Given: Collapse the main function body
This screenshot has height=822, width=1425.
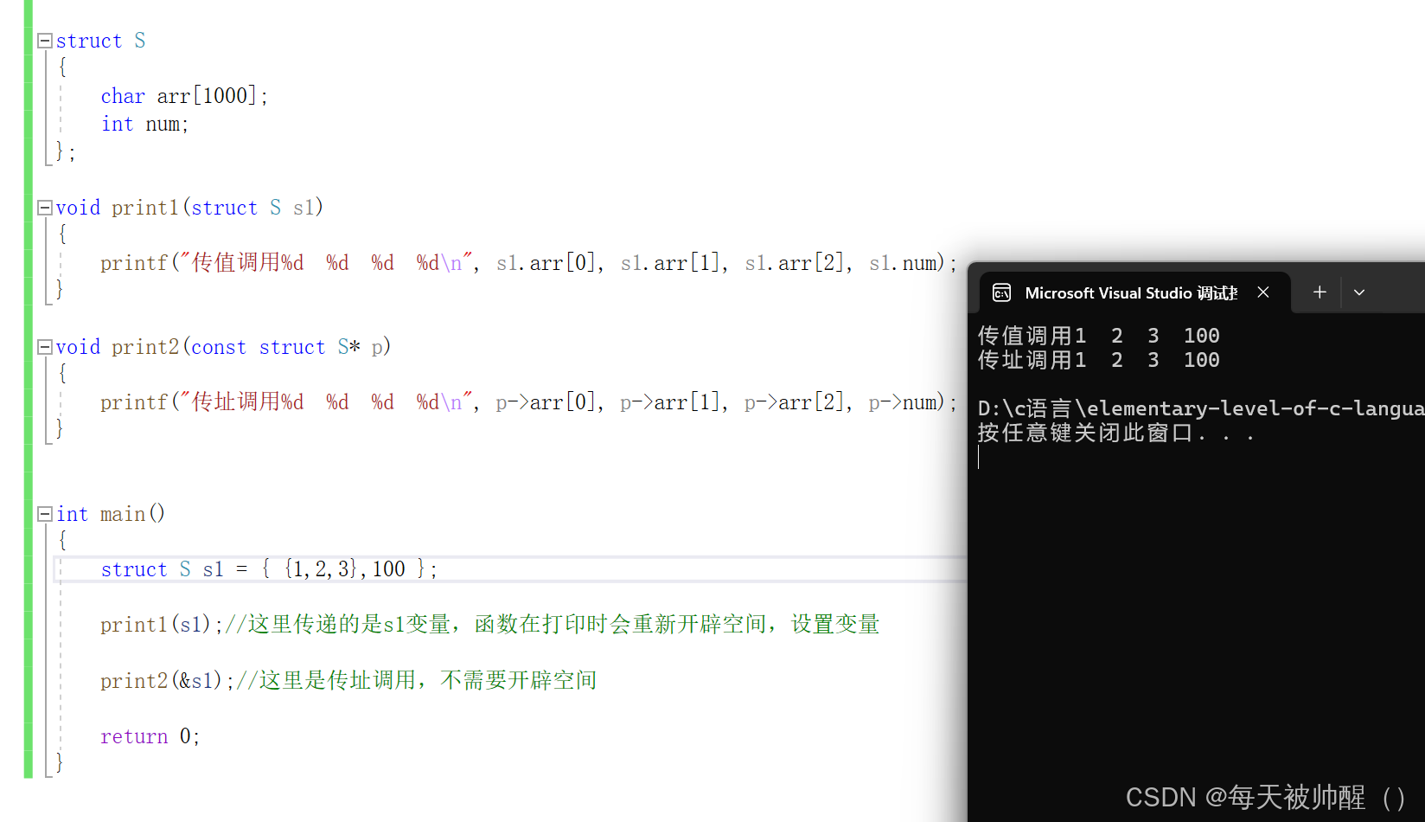Looking at the screenshot, I should pyautogui.click(x=44, y=513).
